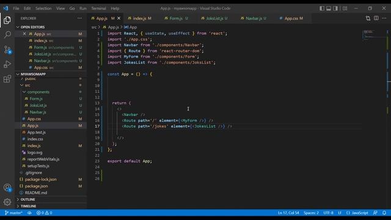Viewport: 391px width, 220px height.
Task: Open setupTests.js in the file tree
Action: click(x=38, y=166)
